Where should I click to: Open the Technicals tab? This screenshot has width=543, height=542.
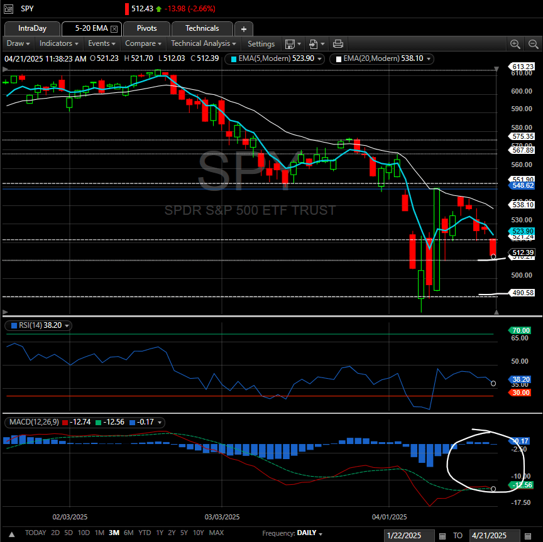point(202,28)
